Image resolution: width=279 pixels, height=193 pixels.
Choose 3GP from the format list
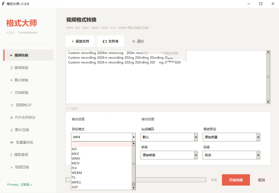(x=101, y=187)
